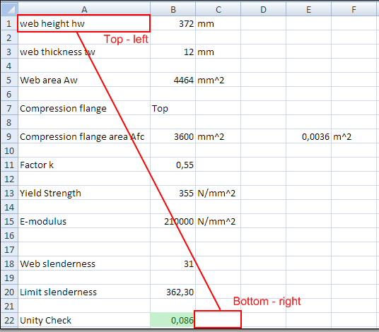Click the cell containing 372

(173, 23)
